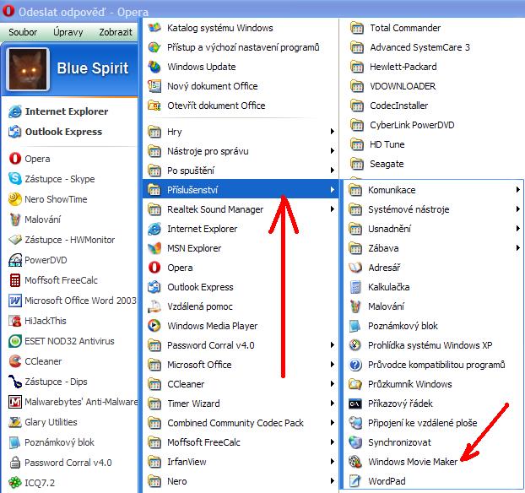Click the Dips shortcut icon
525x493 pixels.
coord(15,382)
